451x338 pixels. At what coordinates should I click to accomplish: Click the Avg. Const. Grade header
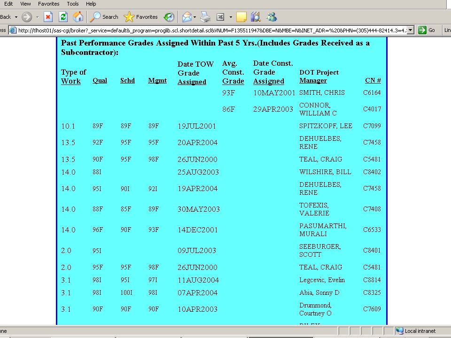pos(233,72)
